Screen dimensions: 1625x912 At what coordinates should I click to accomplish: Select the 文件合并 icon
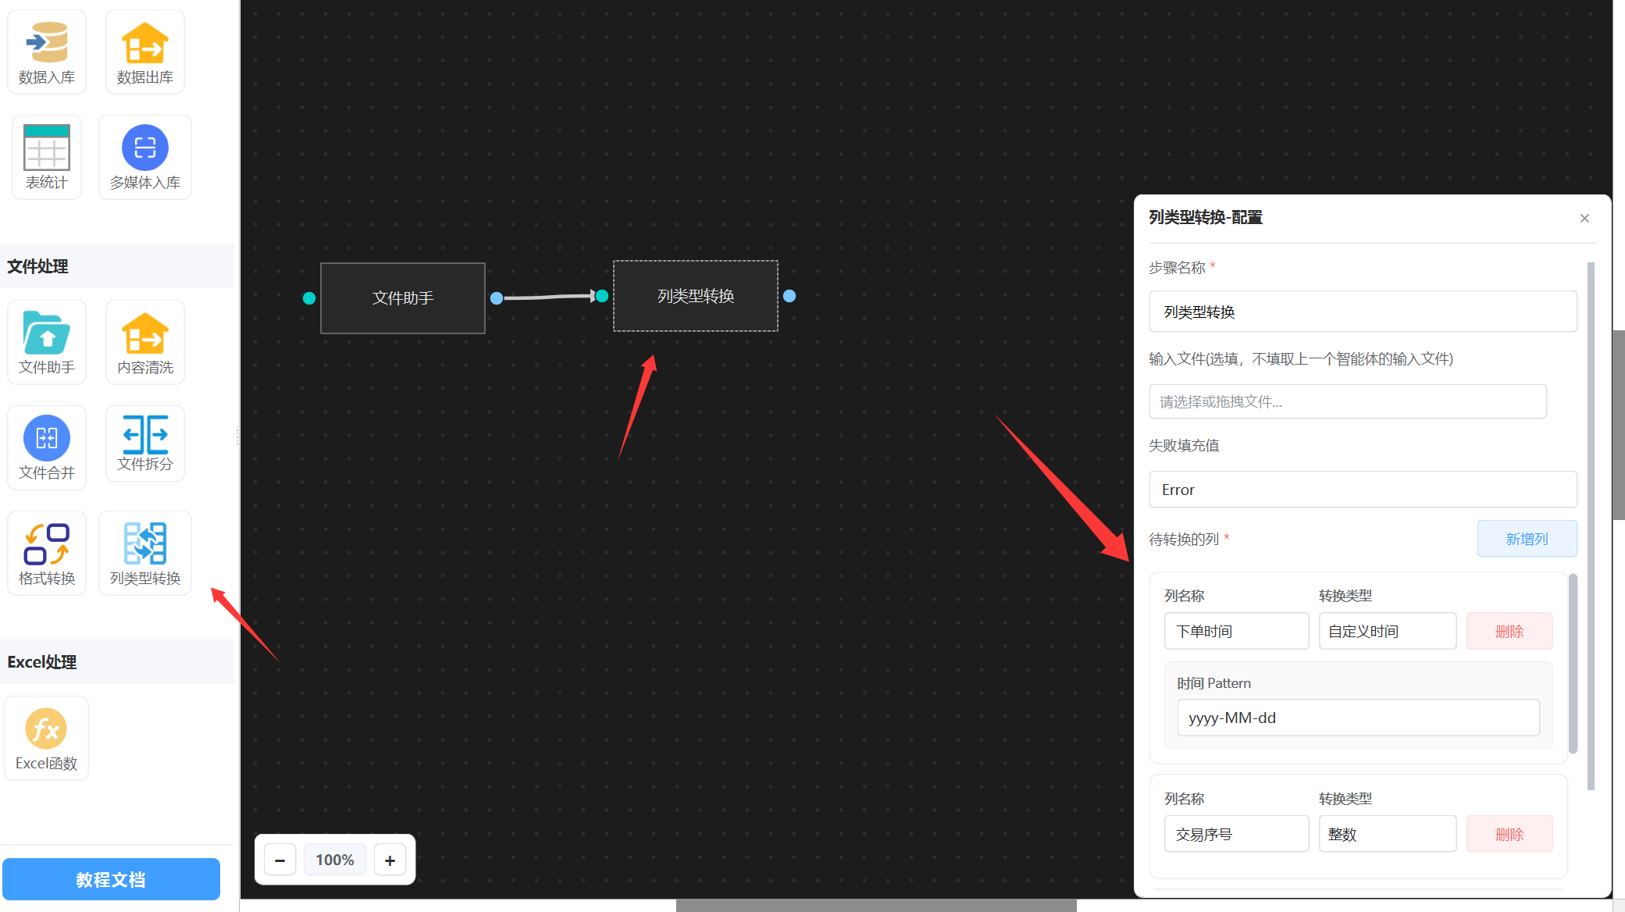tap(47, 439)
